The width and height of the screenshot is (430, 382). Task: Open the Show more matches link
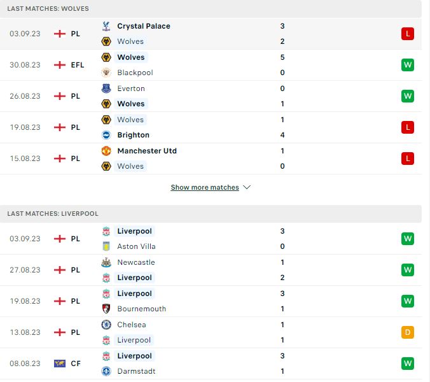(205, 187)
